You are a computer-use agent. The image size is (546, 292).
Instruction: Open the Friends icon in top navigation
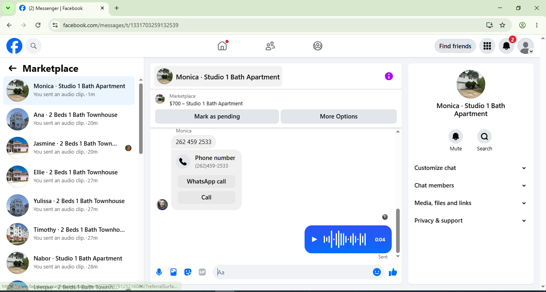point(270,46)
